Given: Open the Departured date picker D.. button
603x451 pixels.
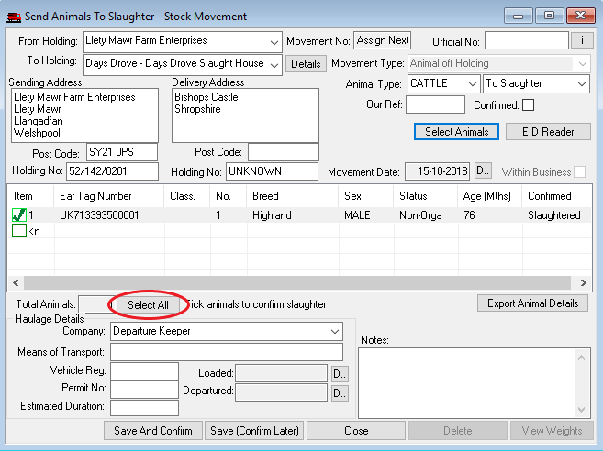Looking at the screenshot, I should point(340,392).
